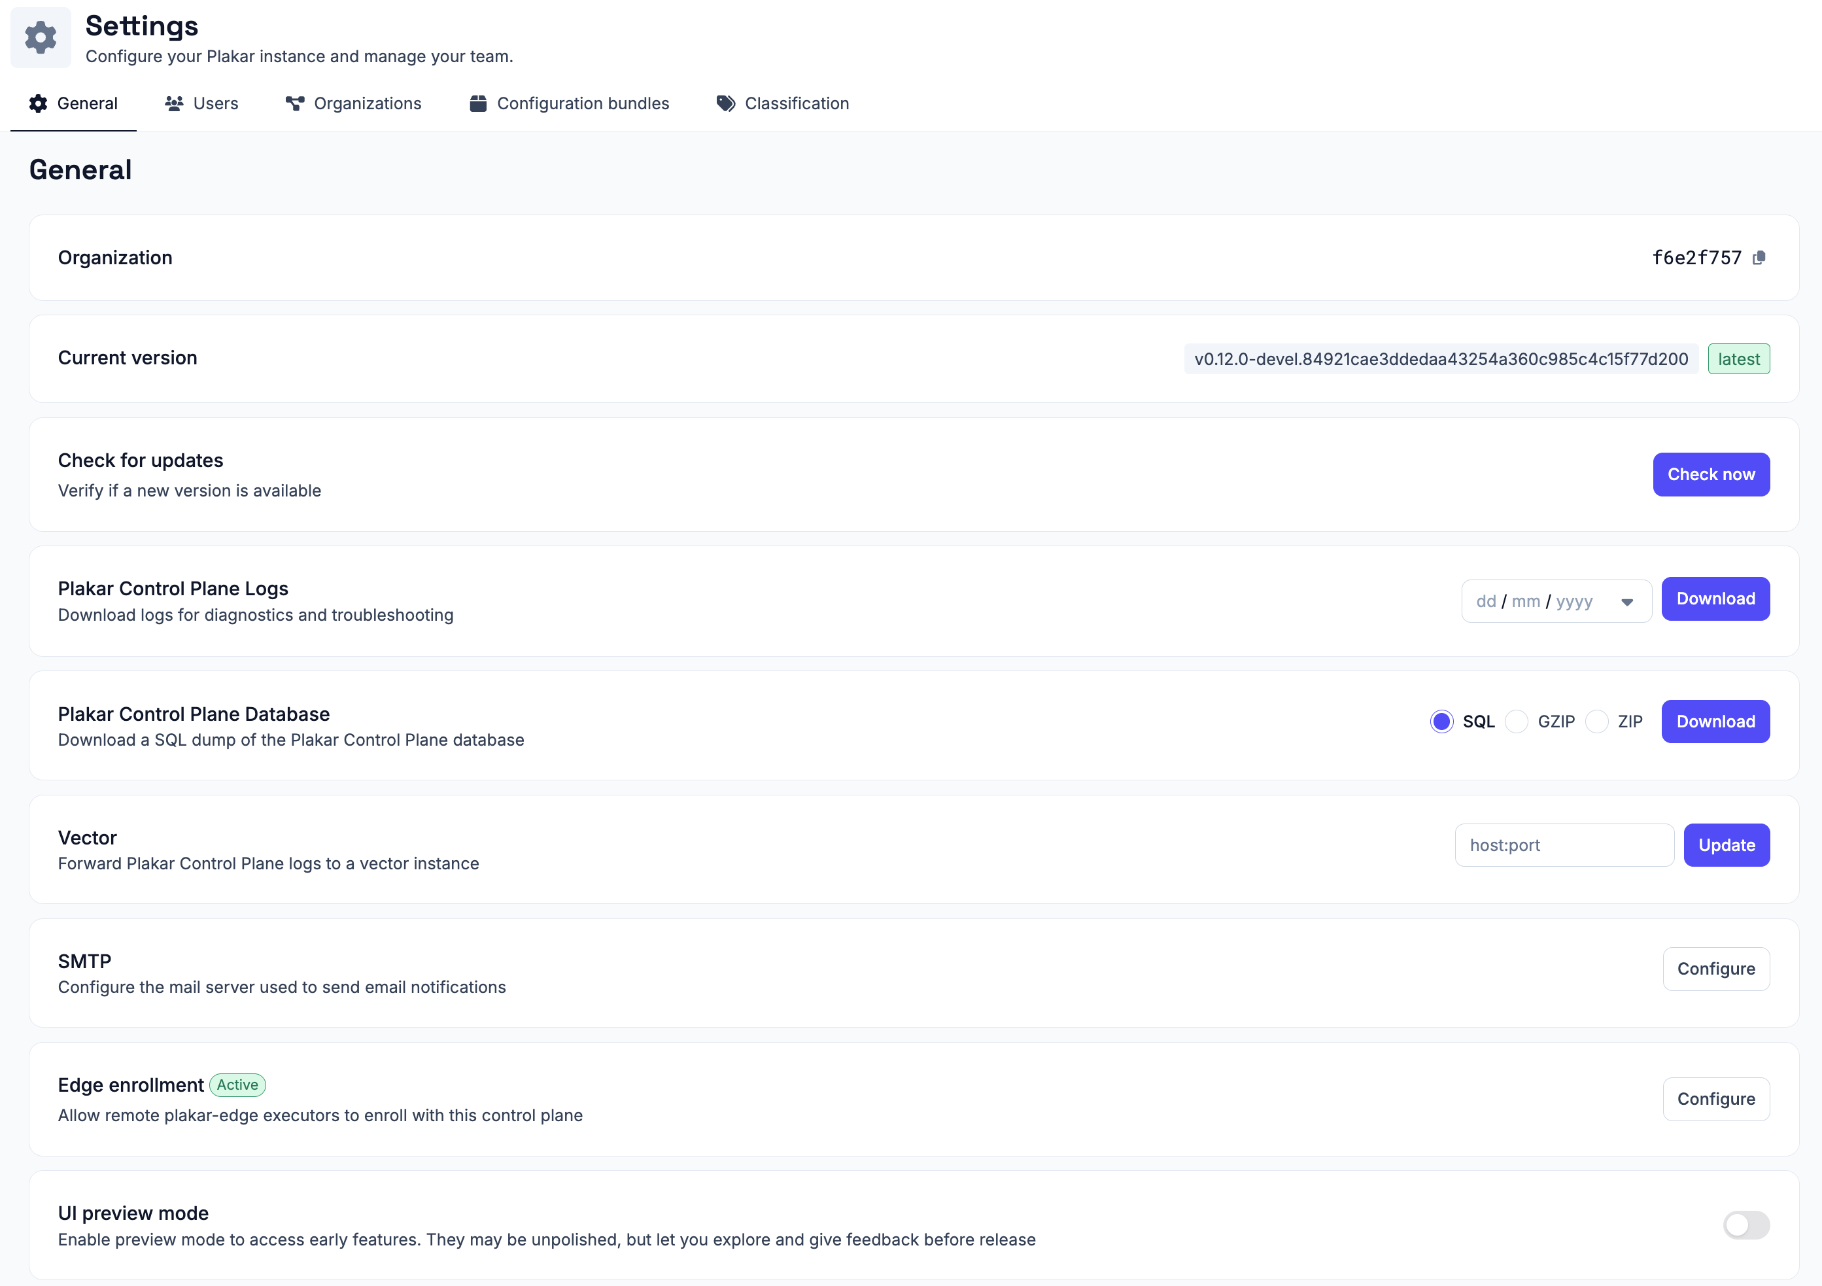Click the UI preview mode heading
Image resolution: width=1822 pixels, height=1286 pixels.
coord(133,1214)
